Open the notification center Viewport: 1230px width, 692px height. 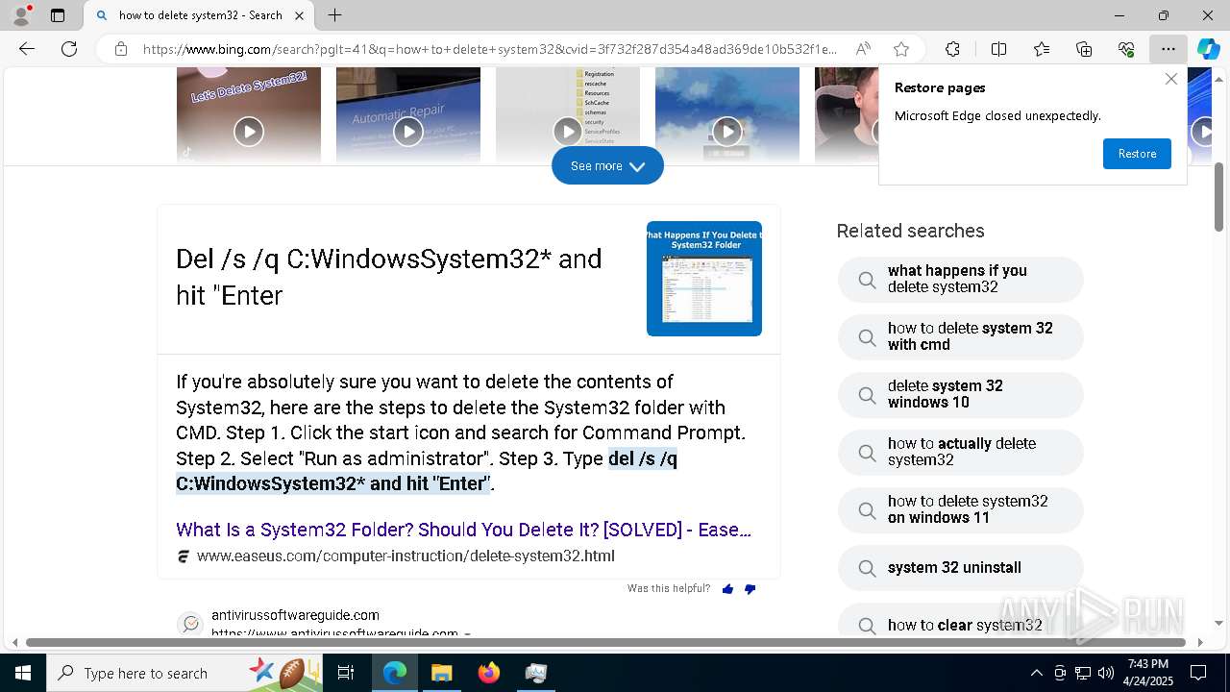1198,673
